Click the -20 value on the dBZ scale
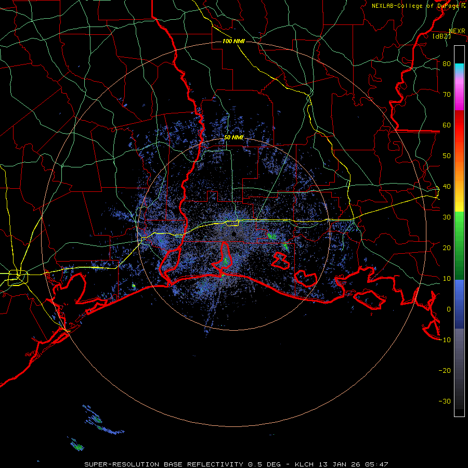 click(x=445, y=371)
